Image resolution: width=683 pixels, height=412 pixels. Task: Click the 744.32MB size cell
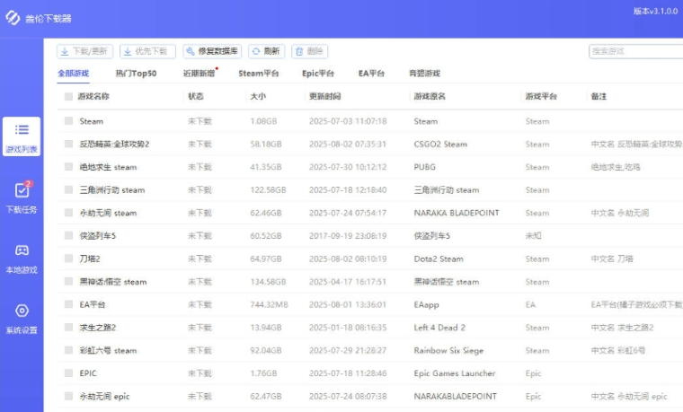(x=270, y=304)
